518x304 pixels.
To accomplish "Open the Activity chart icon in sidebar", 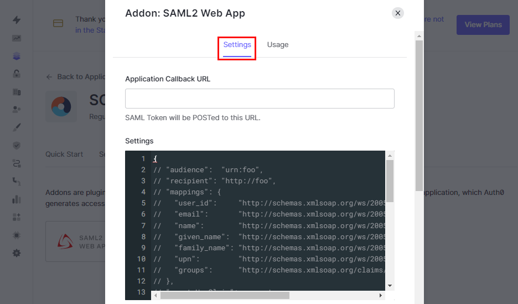I will click(x=17, y=38).
